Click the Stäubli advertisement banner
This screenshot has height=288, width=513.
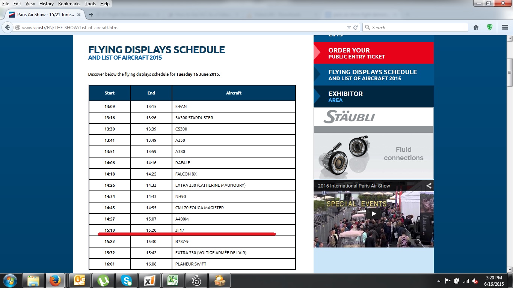[x=373, y=117]
